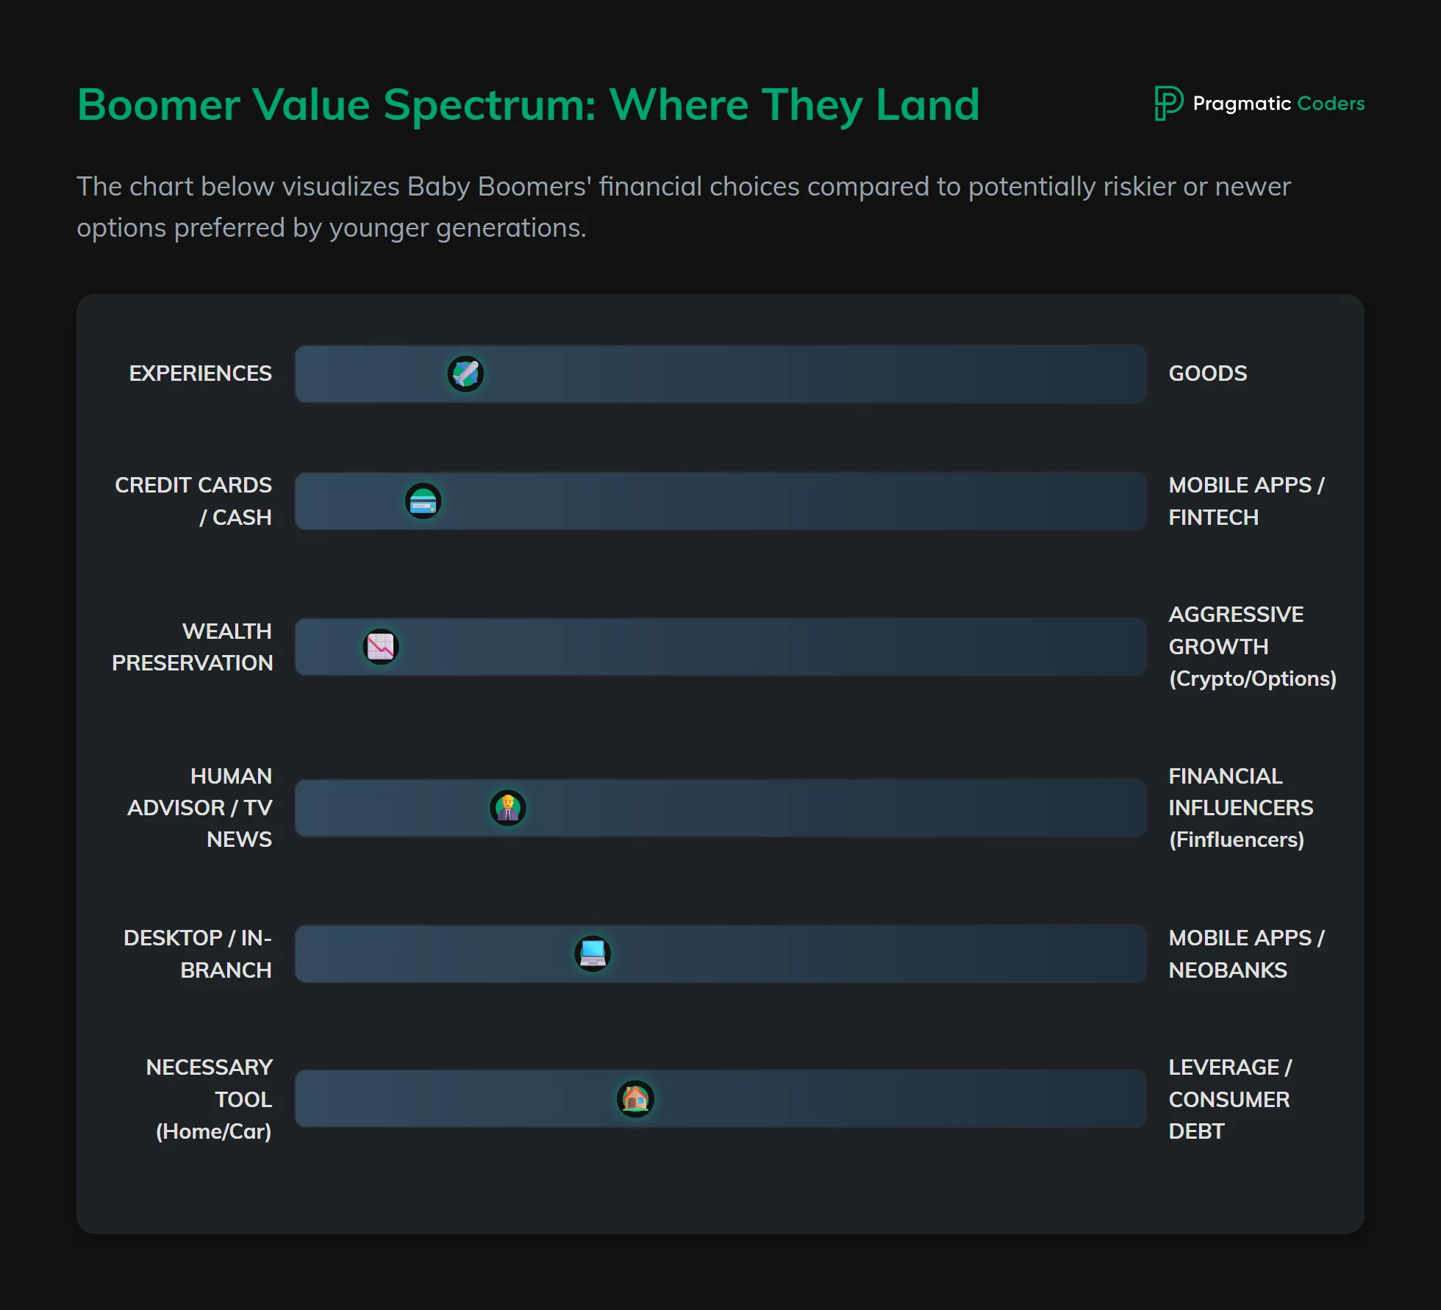Click the WEALTH PRESERVATION label
The width and height of the screenshot is (1441, 1310).
click(193, 647)
